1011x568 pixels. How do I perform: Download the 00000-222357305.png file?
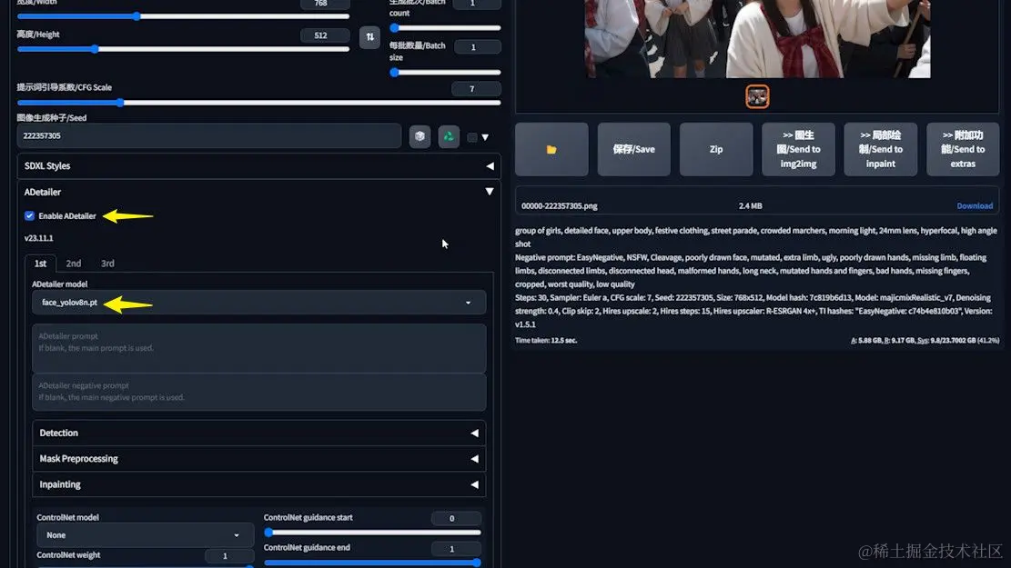click(x=975, y=206)
